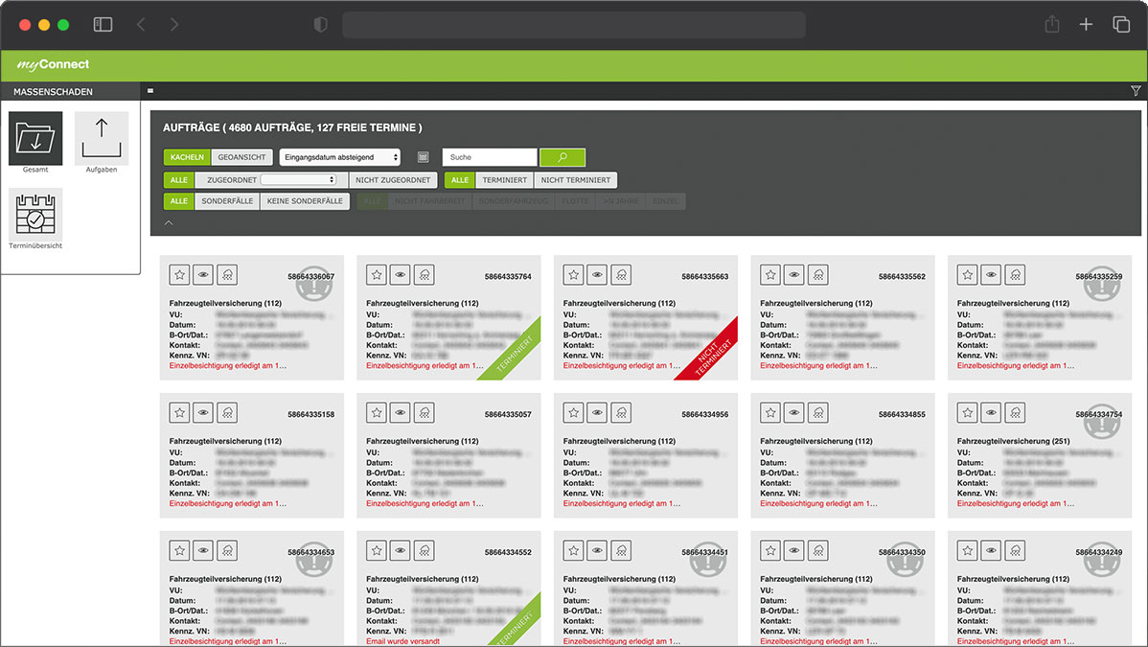
Task: Toggle eye icon on order 58664335663
Action: tap(597, 275)
